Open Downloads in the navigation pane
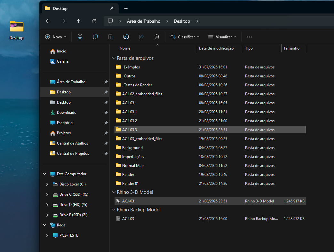 click(x=66, y=112)
